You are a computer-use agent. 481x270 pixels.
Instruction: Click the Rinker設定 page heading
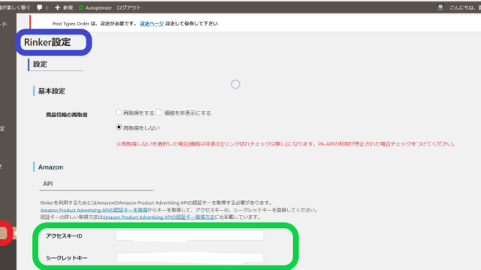tap(47, 42)
